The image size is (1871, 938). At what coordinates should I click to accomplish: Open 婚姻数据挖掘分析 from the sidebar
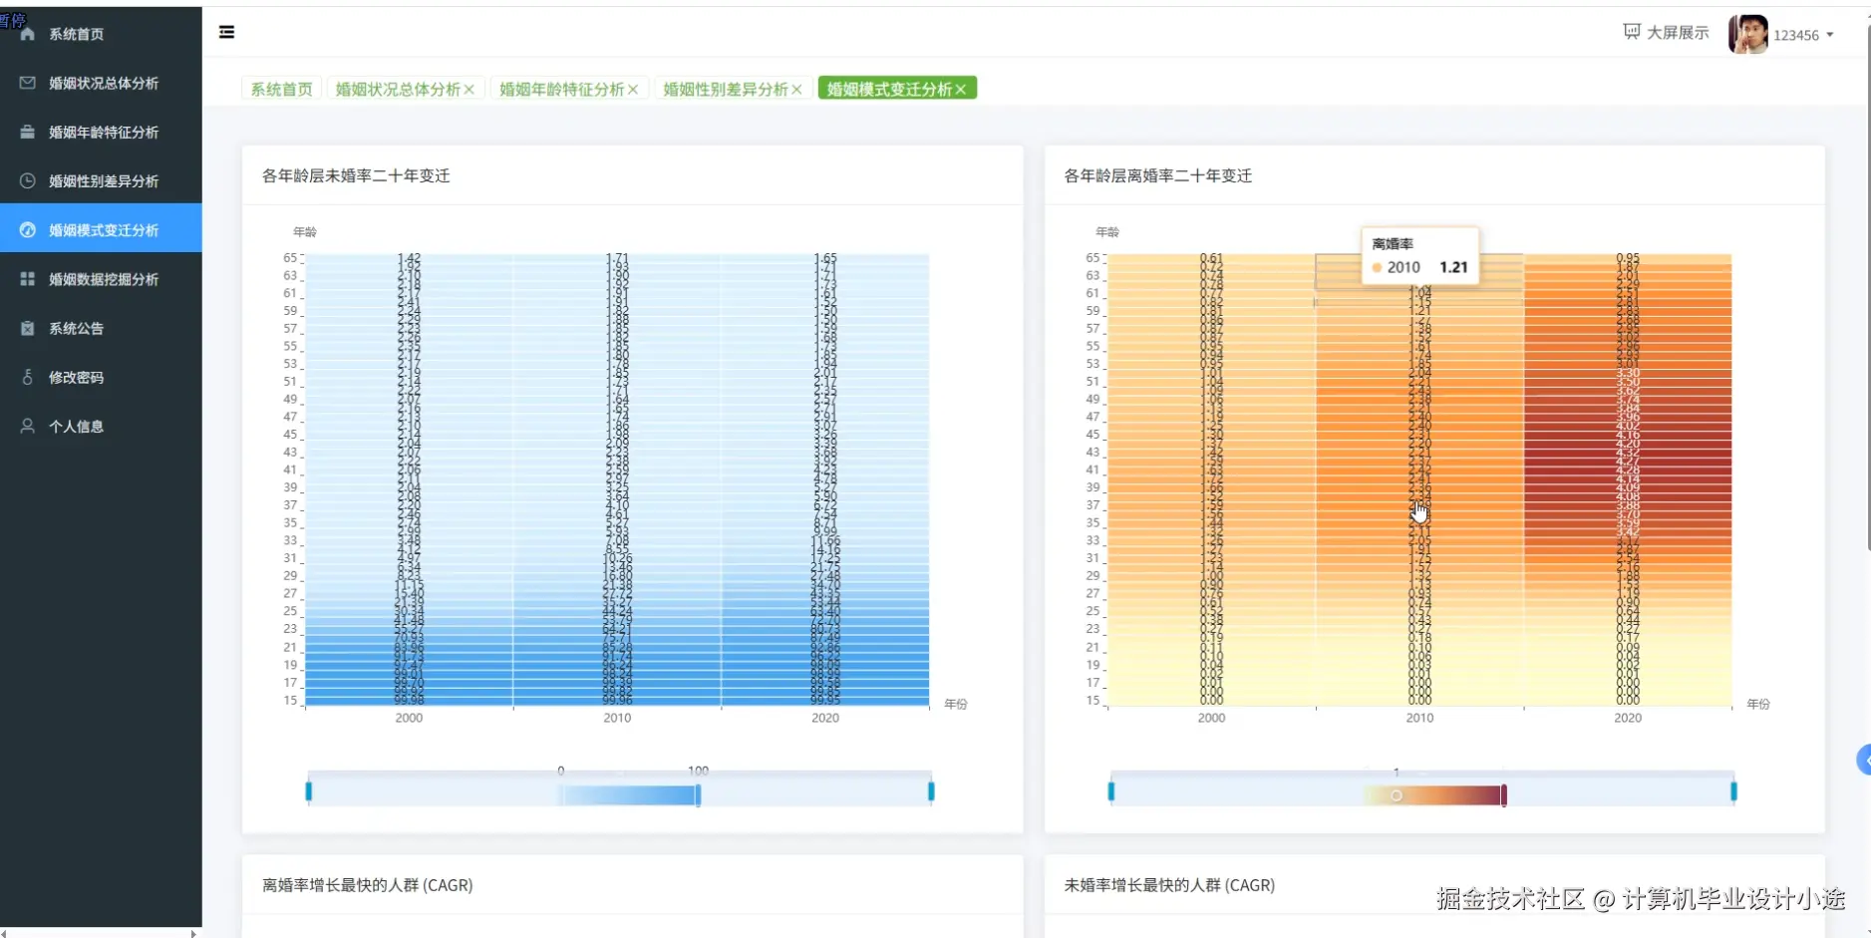101,279
